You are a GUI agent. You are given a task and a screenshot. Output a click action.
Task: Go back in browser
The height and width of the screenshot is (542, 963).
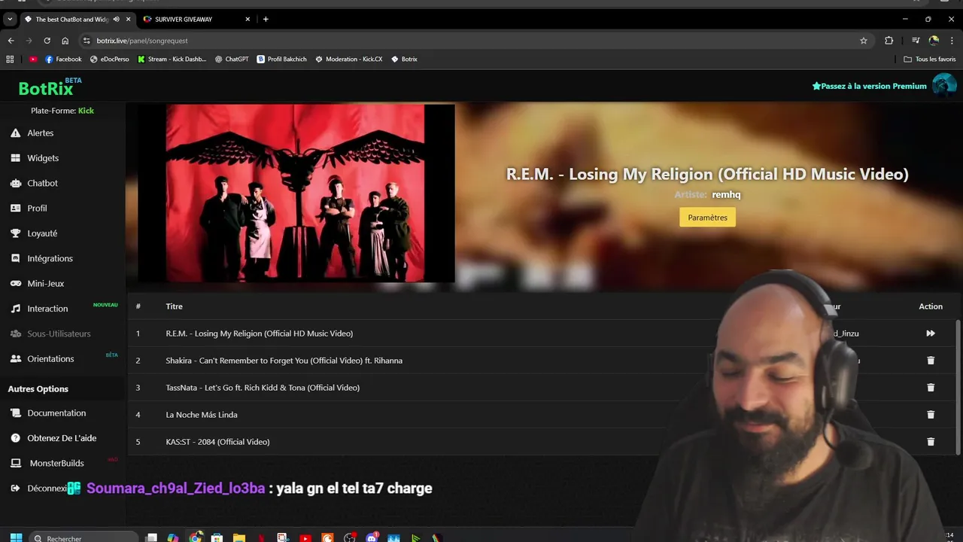(x=11, y=41)
